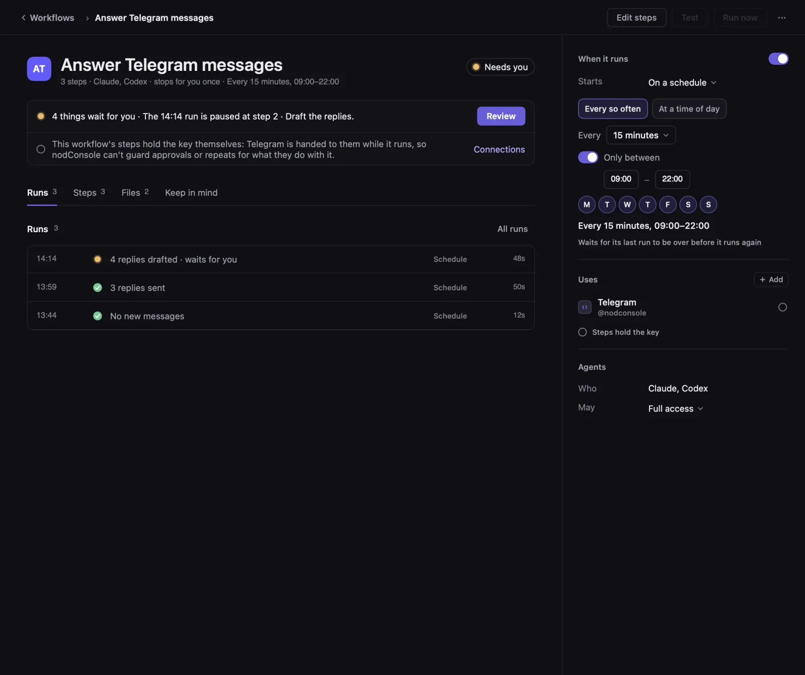Select the 'Every so often' schedule mode

(613, 109)
